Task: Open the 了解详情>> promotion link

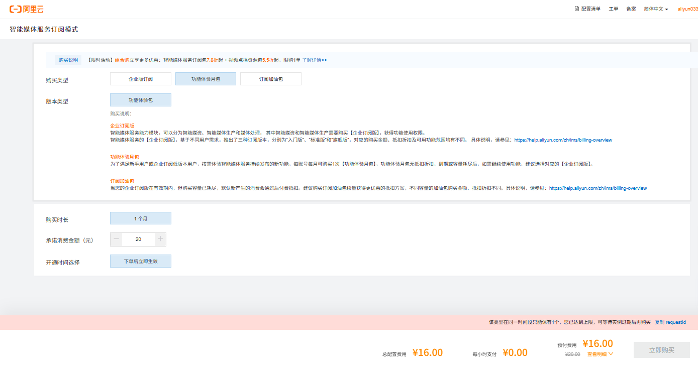Action: tap(315, 60)
